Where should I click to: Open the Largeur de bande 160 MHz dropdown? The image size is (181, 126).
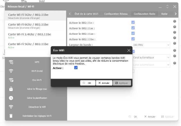pyautogui.click(x=151, y=45)
